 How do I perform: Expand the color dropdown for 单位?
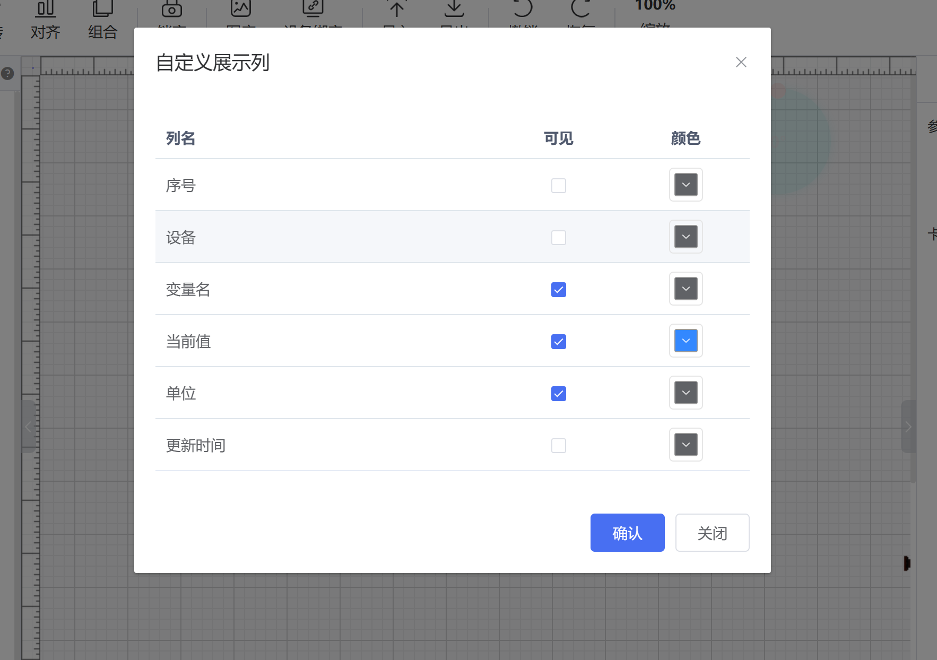tap(686, 393)
